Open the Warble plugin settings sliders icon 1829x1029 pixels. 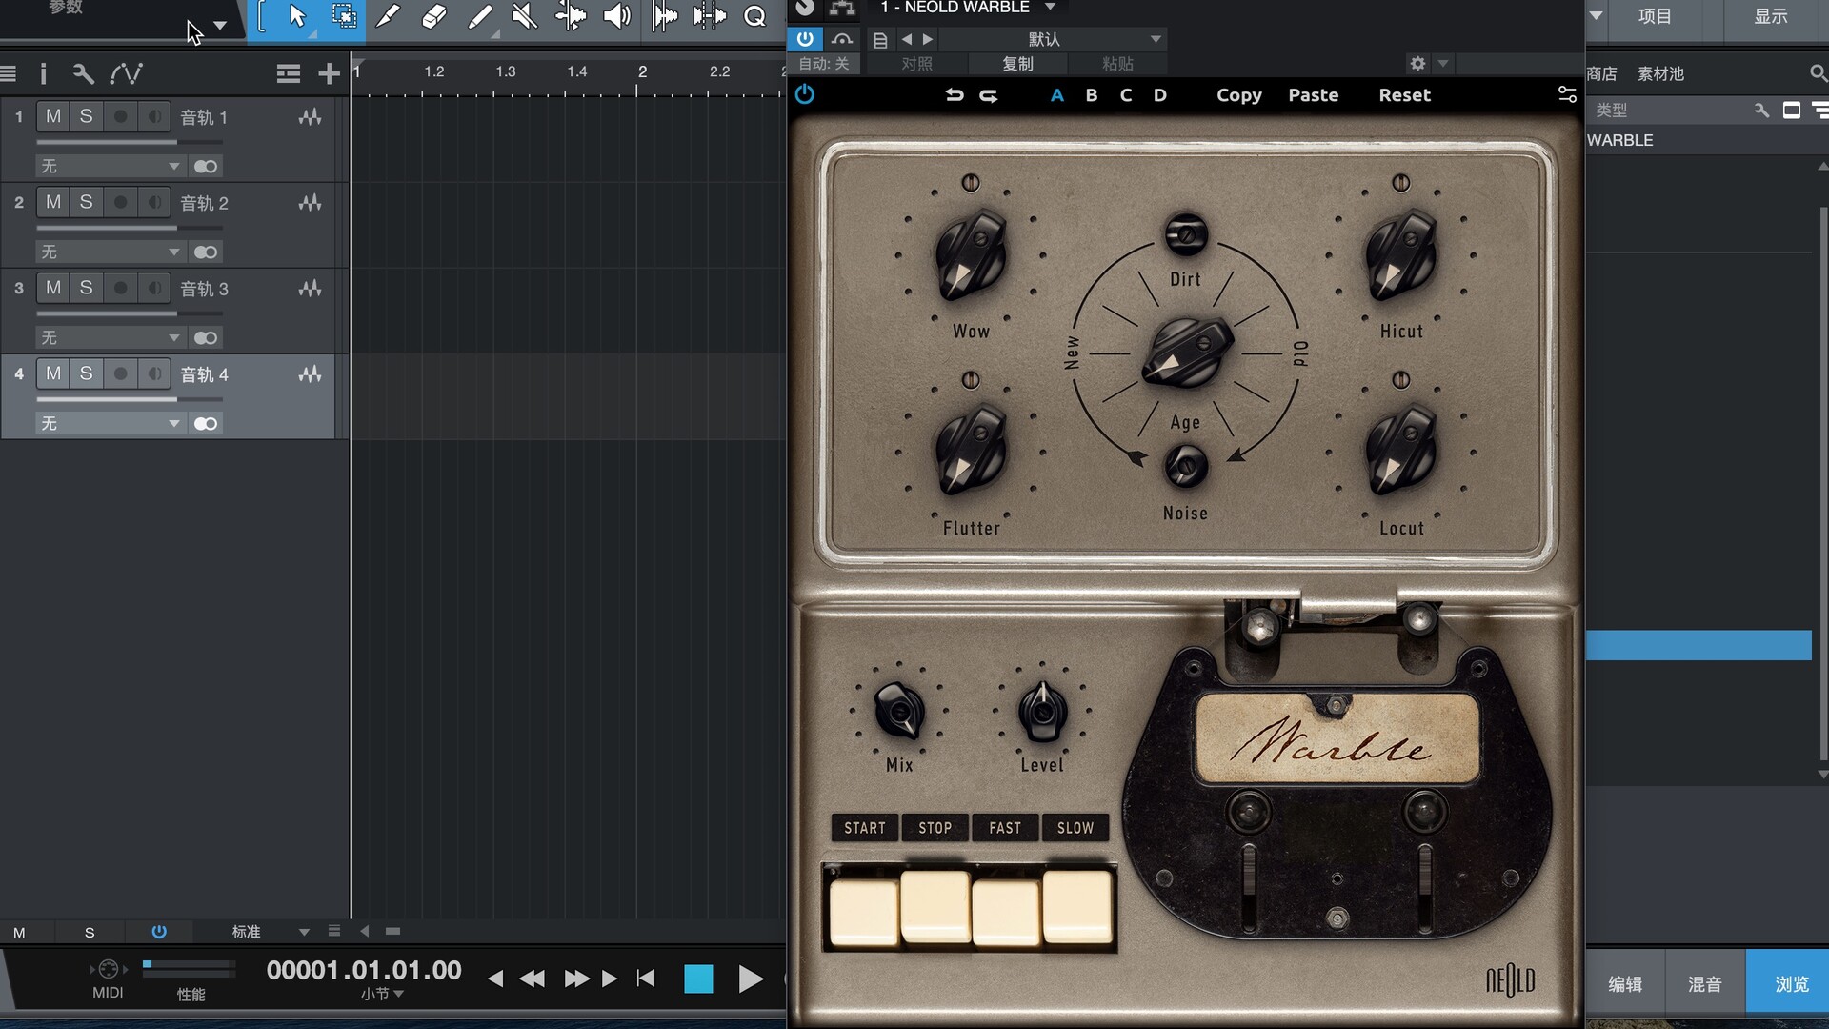(1567, 94)
